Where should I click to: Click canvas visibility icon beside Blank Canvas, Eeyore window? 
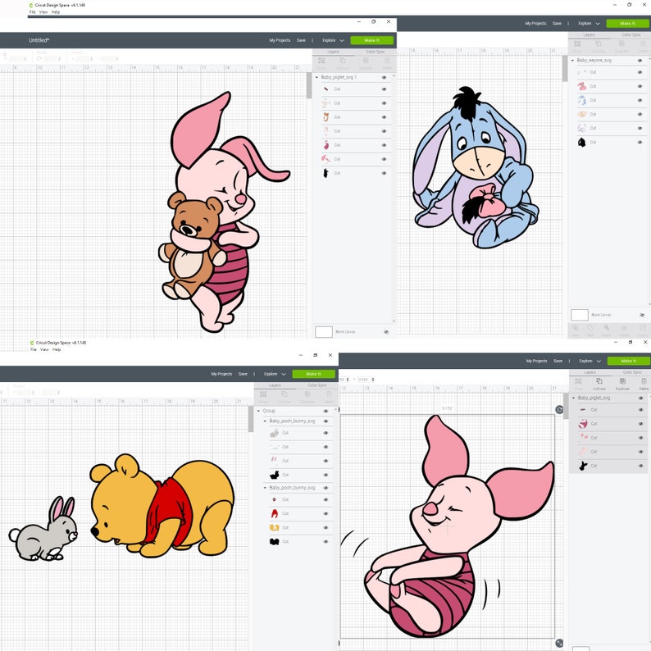642,315
